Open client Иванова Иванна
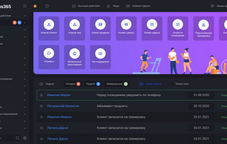The height and width of the screenshot is (144, 227). (x=59, y=117)
